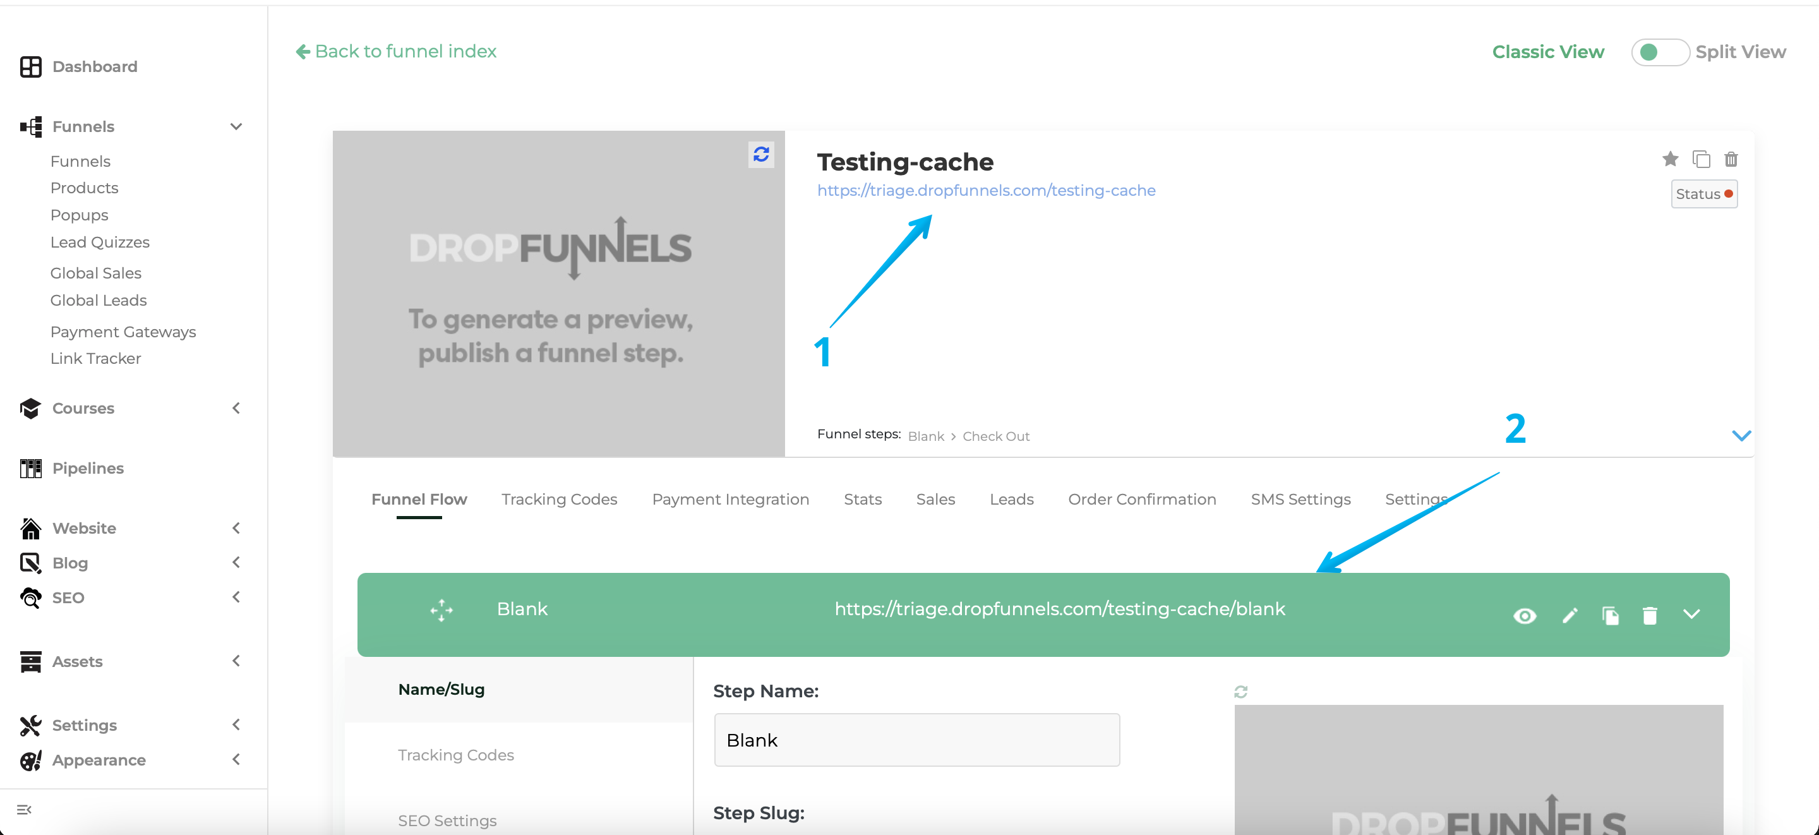This screenshot has width=1819, height=835.
Task: Expand the SEO sidebar section
Action: 236,598
